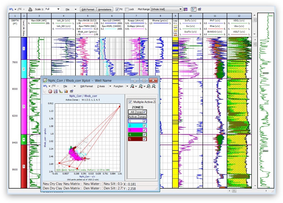Uncheck zone 3 in the Active Zones list
The width and height of the screenshot is (283, 203).
pyautogui.click(x=145, y=130)
